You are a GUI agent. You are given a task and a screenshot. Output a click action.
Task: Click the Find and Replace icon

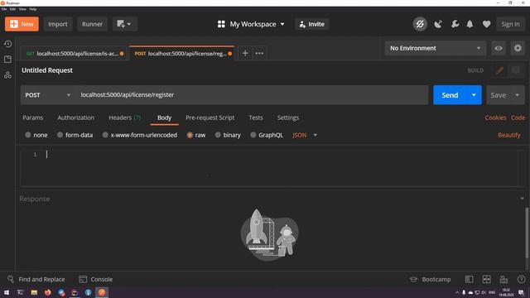[11, 279]
